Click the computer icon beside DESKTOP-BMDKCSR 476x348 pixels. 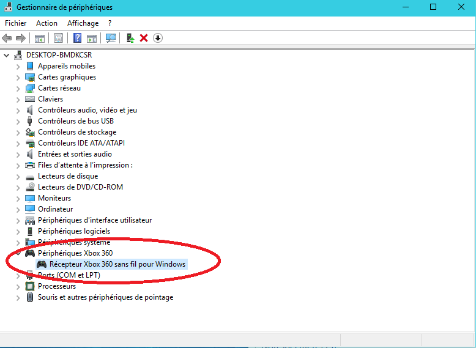pyautogui.click(x=18, y=55)
